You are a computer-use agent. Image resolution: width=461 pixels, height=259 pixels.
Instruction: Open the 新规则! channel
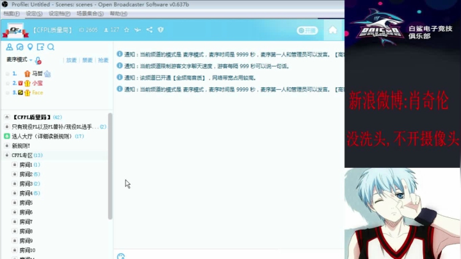[x=21, y=146]
